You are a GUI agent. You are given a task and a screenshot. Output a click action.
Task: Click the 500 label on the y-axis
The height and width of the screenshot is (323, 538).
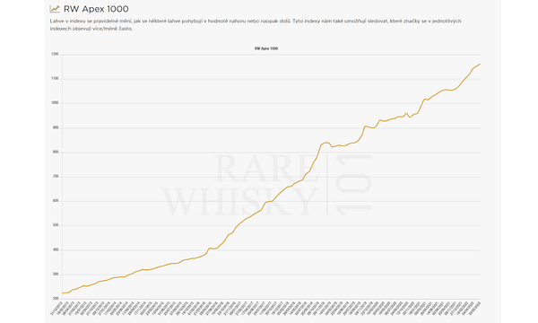56,225
